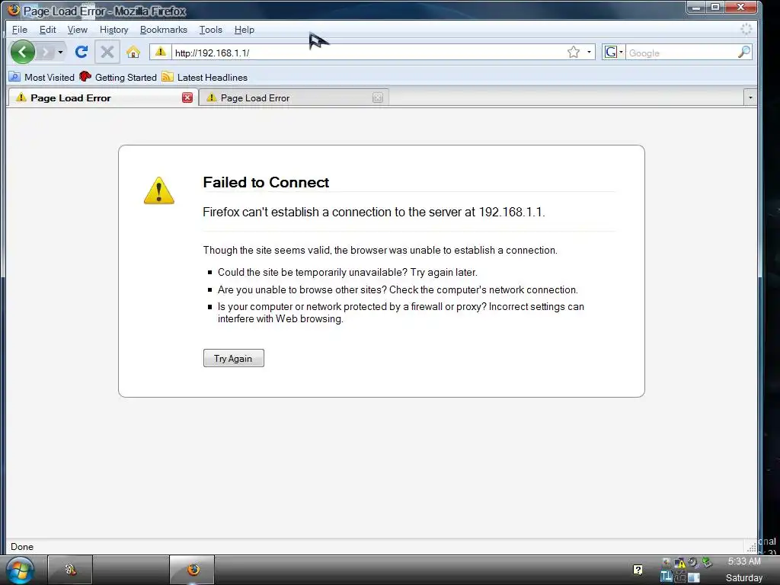Screen dimensions: 780x585
Task: Open the Getting Started bookmark
Action: tap(118, 77)
